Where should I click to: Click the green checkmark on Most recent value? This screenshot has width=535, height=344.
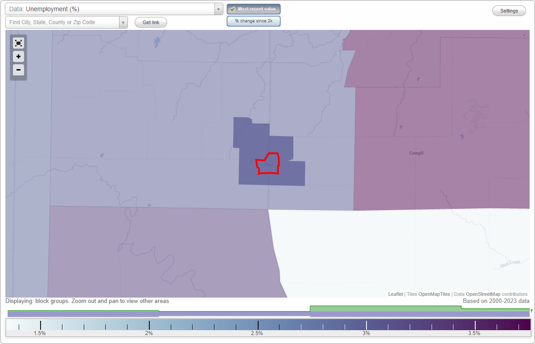[233, 9]
